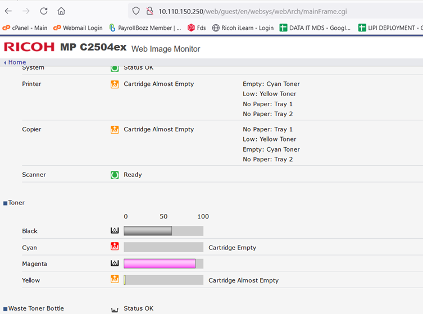
Task: Click the 'Cartridge Empty' text for Cyan
Action: (232, 247)
